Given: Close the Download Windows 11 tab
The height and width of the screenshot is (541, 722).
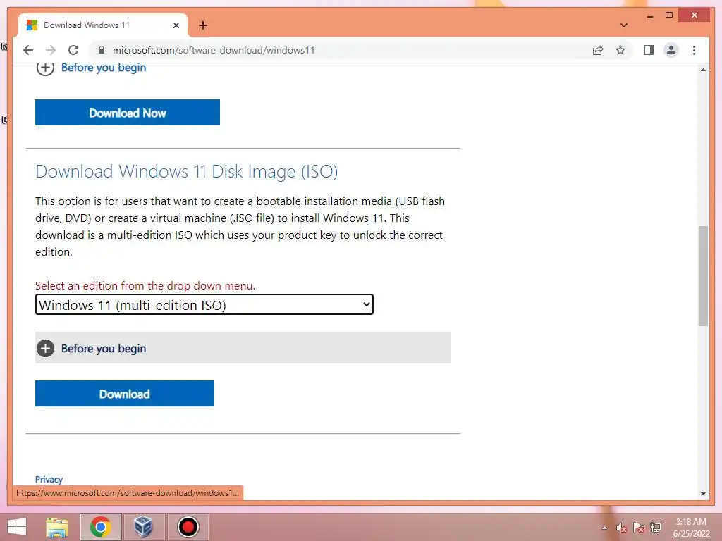Looking at the screenshot, I should 176,25.
